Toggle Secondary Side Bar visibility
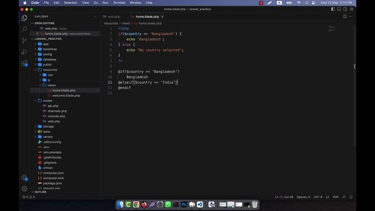The image size is (375, 211). 345,9
